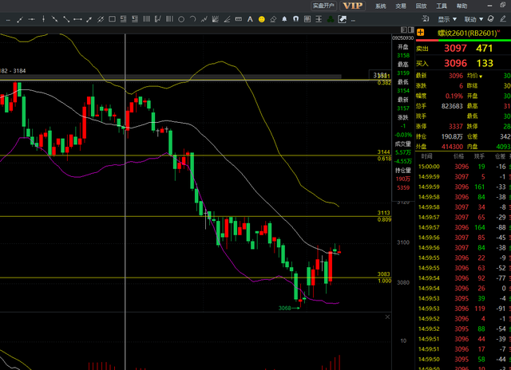Open the 联动 dropdown

point(473,19)
